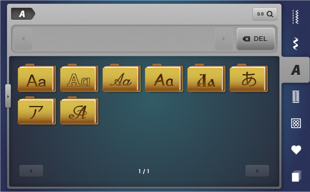Switch to practical zigzag stitches tab
This screenshot has width=310, height=192.
click(x=296, y=17)
